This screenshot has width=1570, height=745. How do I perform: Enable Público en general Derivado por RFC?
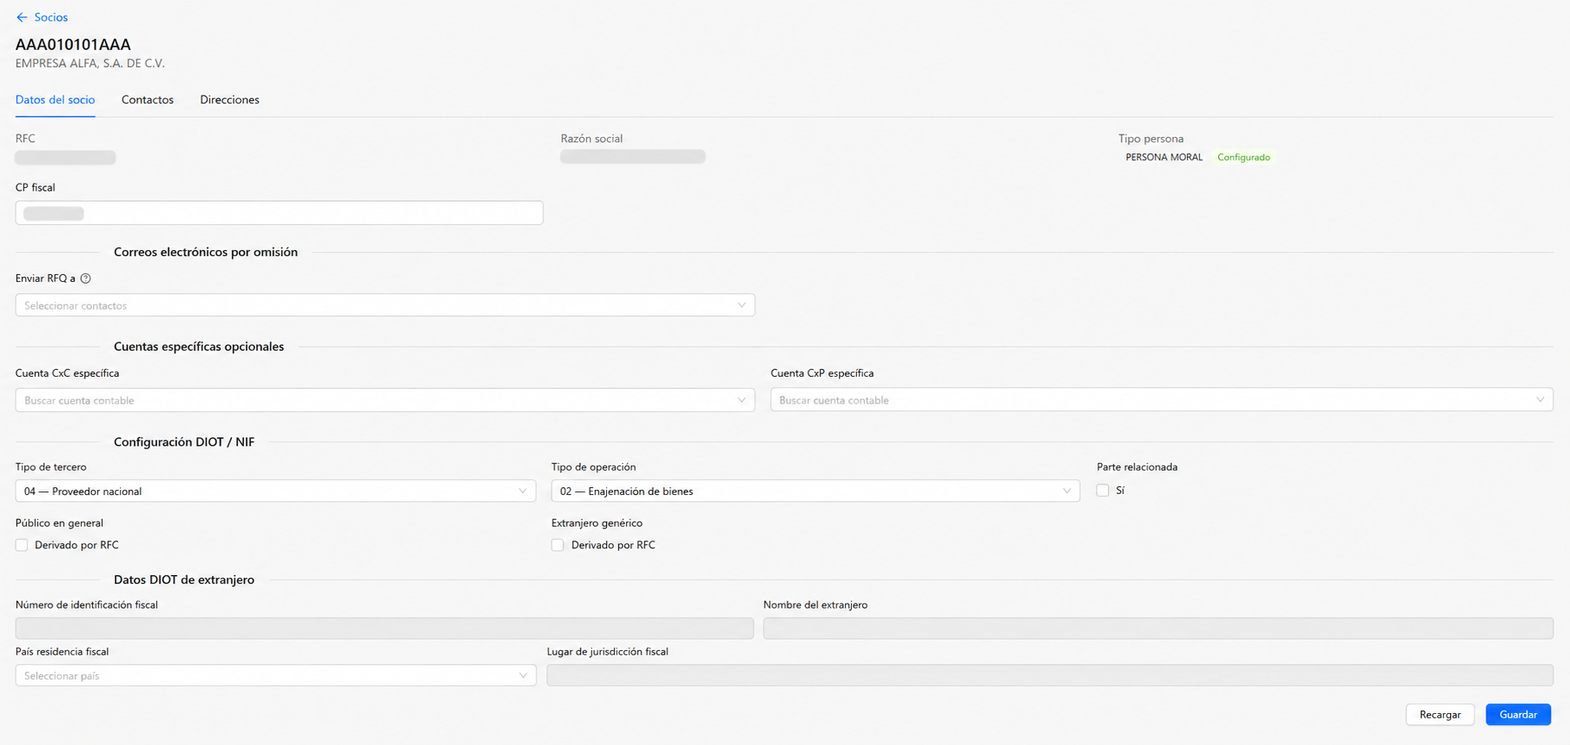[22, 545]
